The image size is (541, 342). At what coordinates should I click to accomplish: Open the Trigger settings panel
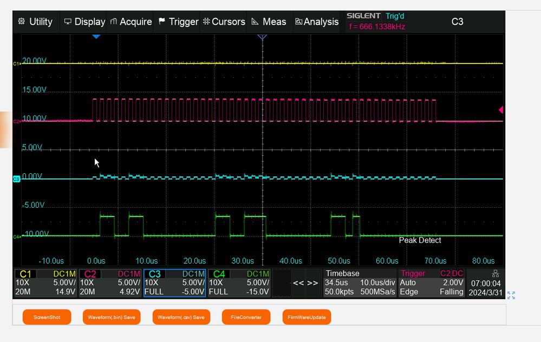[432, 282]
